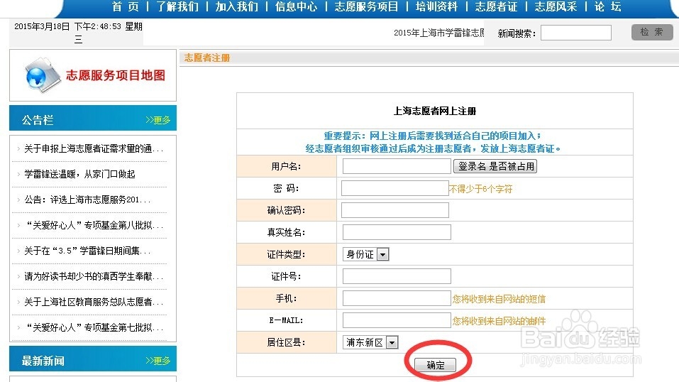Open the 居住区县 dropdown showing 浦东新区

tap(370, 342)
